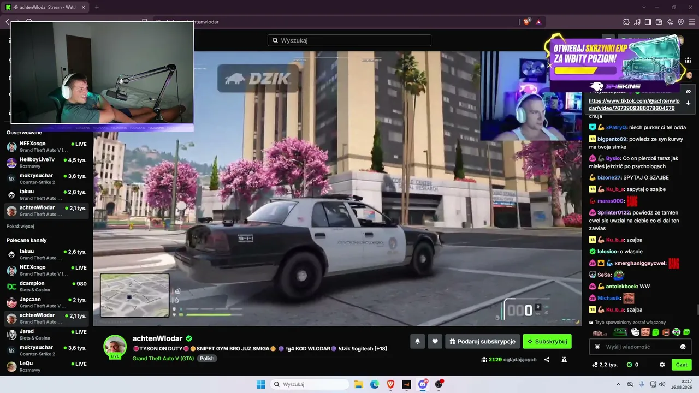Open achtenWlodar's profile avatar
The height and width of the screenshot is (393, 699).
click(x=115, y=347)
